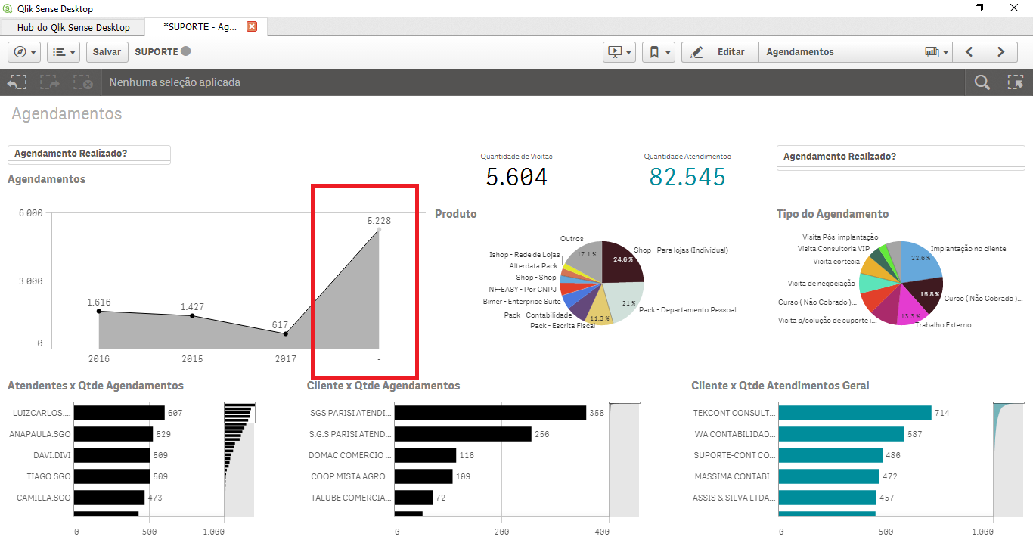This screenshot has width=1033, height=549.
Task: Click the Visita Pós-implantação pie label
Action: (x=839, y=237)
